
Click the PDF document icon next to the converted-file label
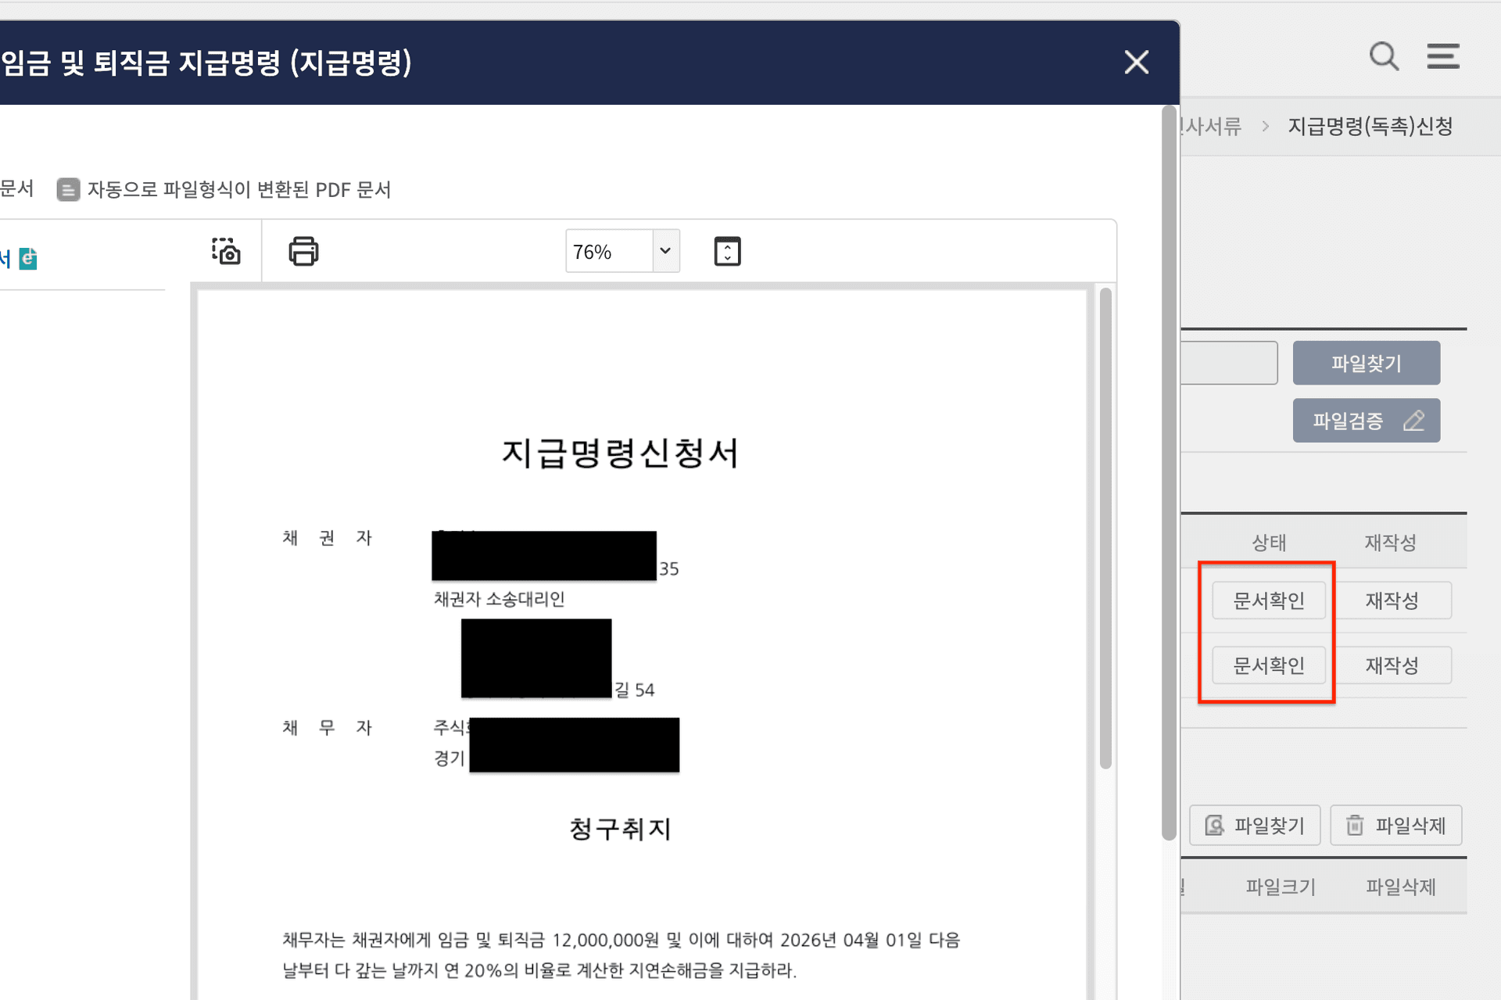tap(68, 189)
